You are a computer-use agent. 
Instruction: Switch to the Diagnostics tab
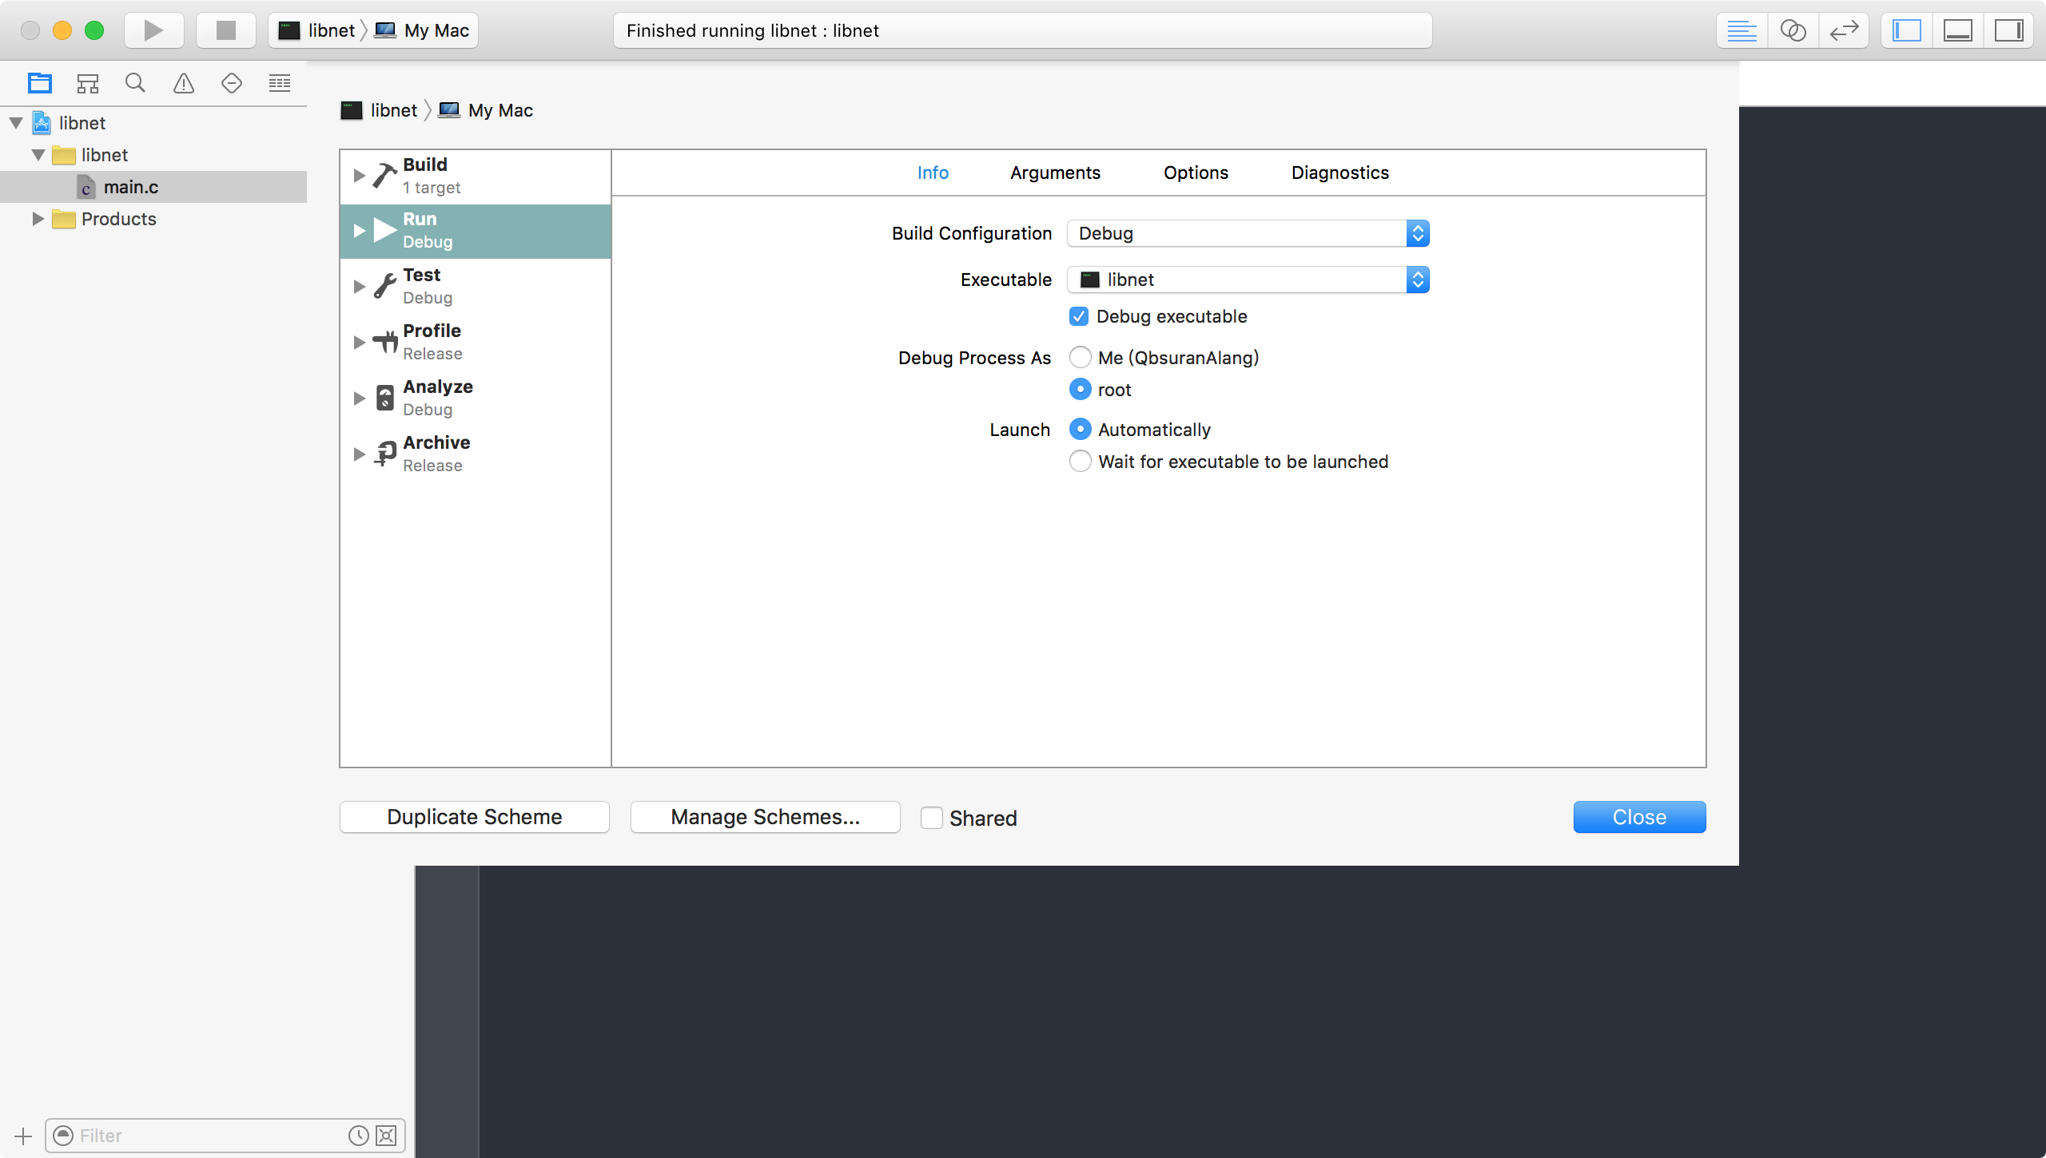click(1339, 173)
